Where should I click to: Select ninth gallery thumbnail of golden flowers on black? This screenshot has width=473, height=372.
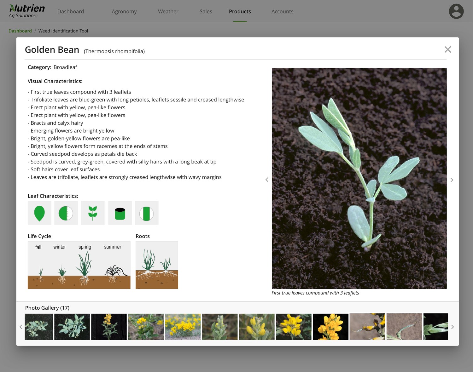coord(330,327)
